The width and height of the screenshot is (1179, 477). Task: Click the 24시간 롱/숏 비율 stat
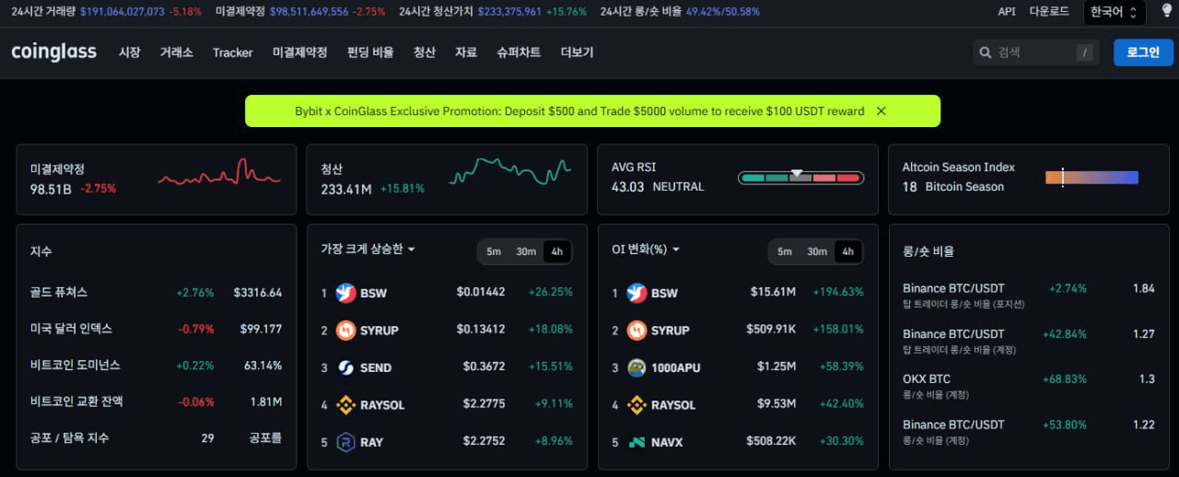(680, 11)
